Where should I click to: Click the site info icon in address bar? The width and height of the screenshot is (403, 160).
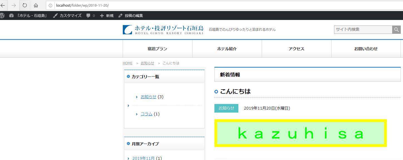tap(51, 5)
